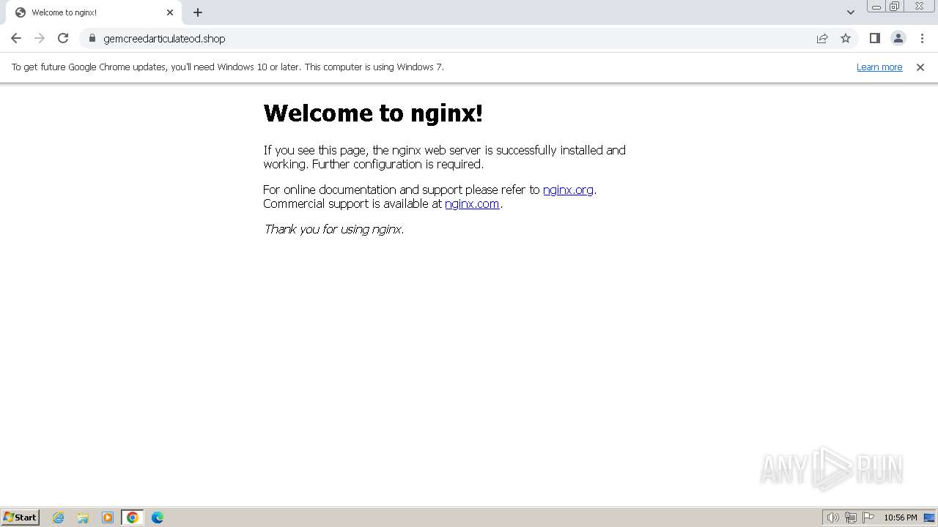Open Windows Media Player from taskbar

point(108,517)
